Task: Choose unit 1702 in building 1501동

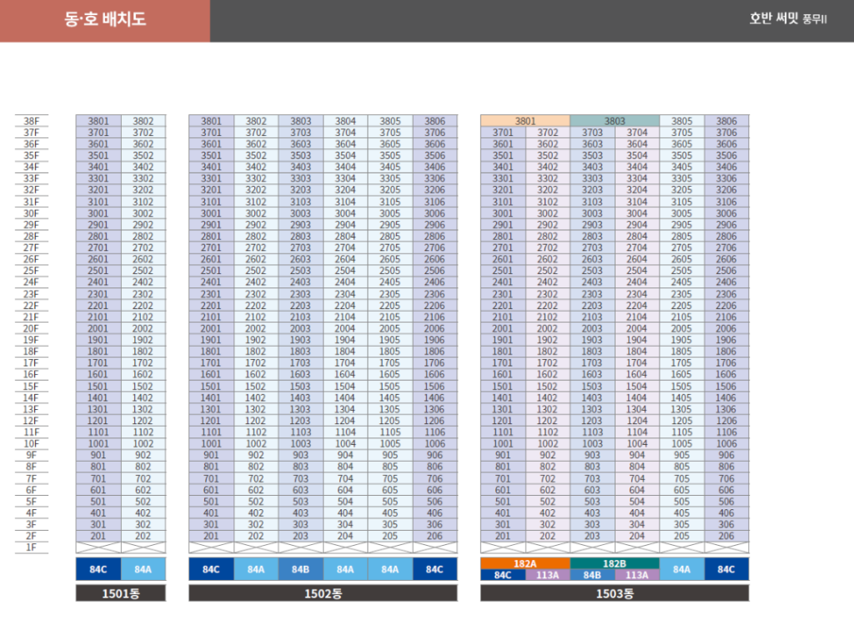Action: pyautogui.click(x=143, y=362)
